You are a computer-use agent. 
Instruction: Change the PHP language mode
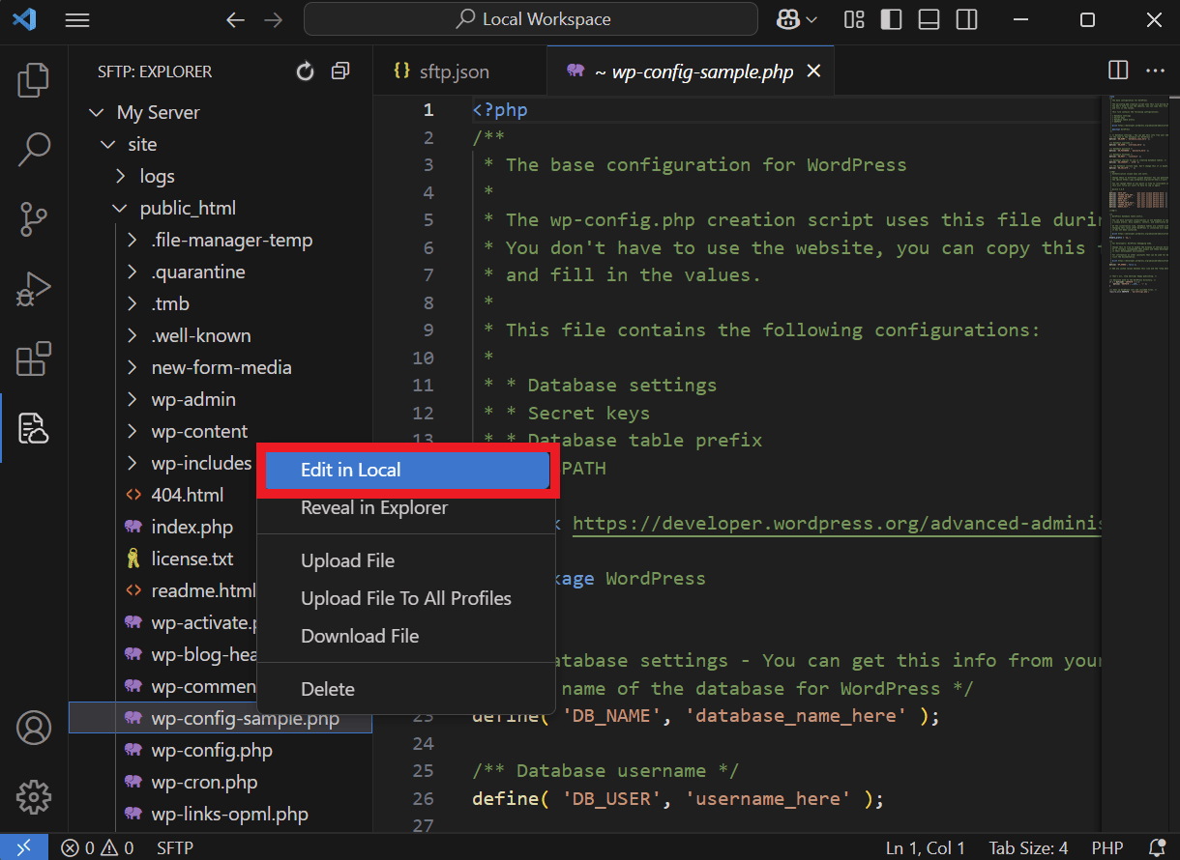tap(1107, 847)
